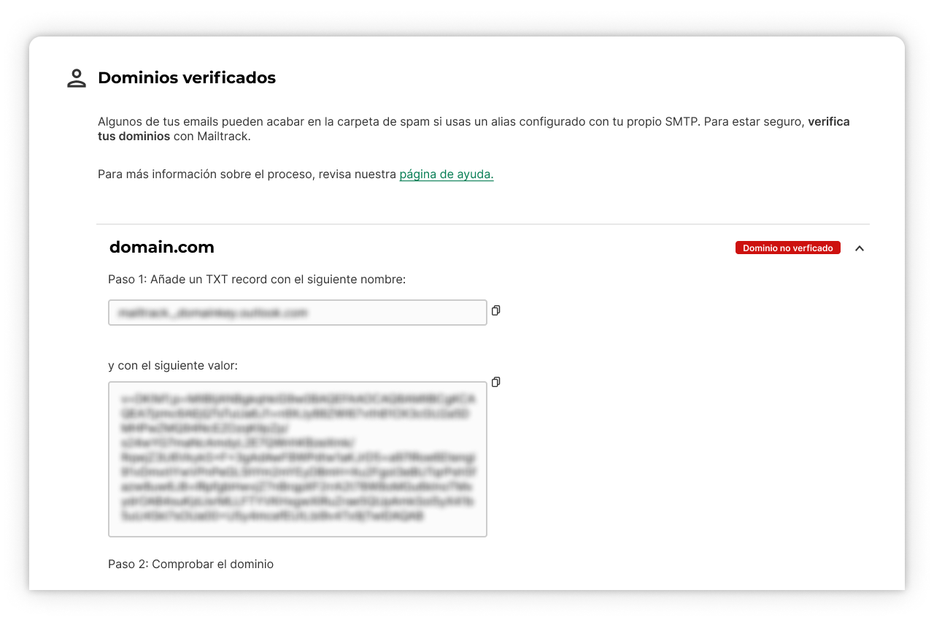
Task: Click the 'y con el siguiente valor' label
Action: click(172, 365)
